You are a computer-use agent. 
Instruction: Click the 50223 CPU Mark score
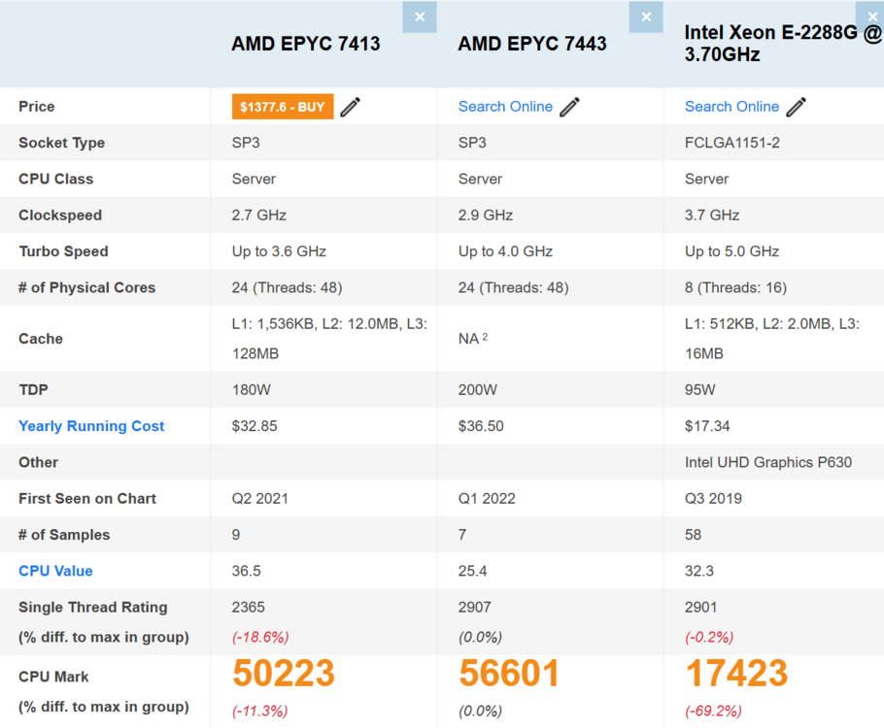(284, 674)
